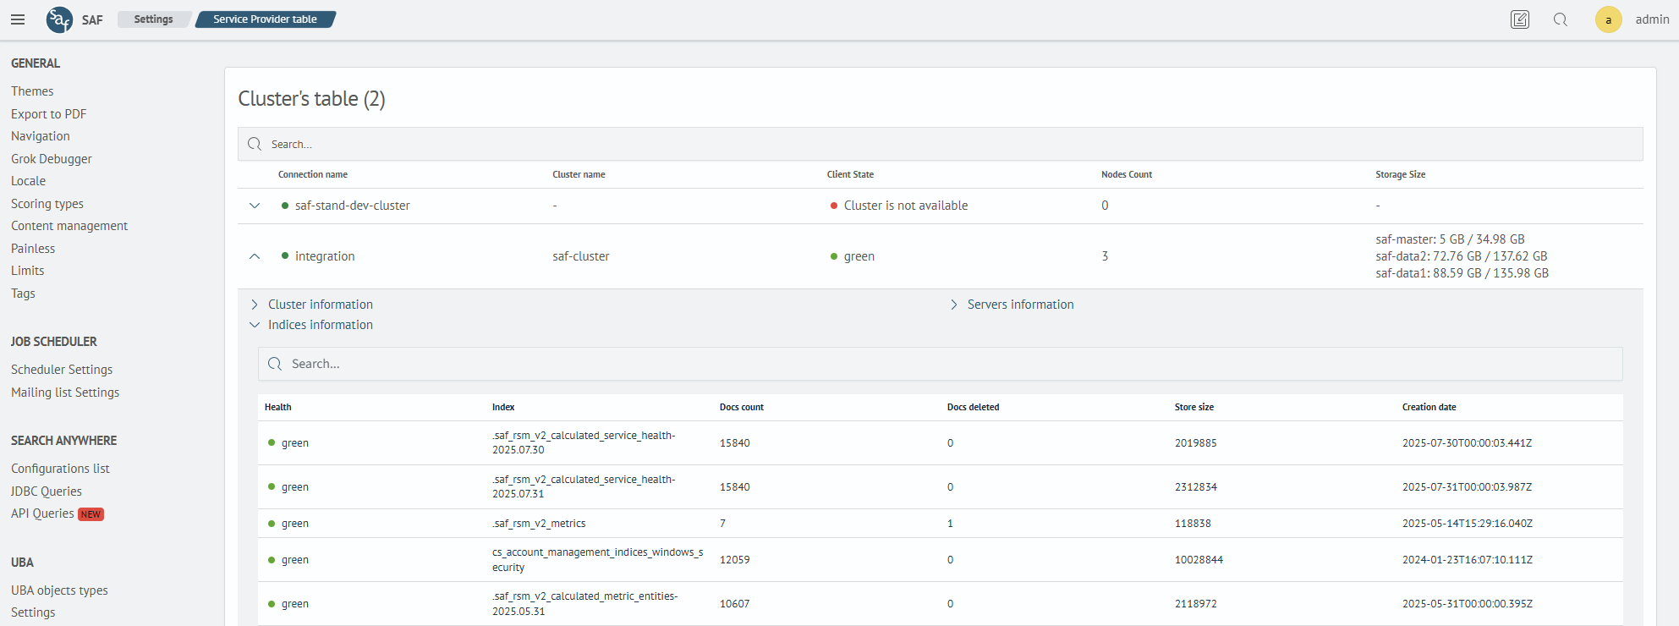Click the indices search magnifier icon

(x=275, y=364)
